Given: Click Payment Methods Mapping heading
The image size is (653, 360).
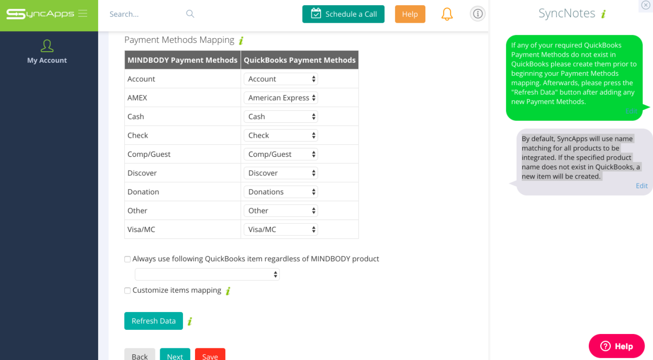Looking at the screenshot, I should pos(179,40).
